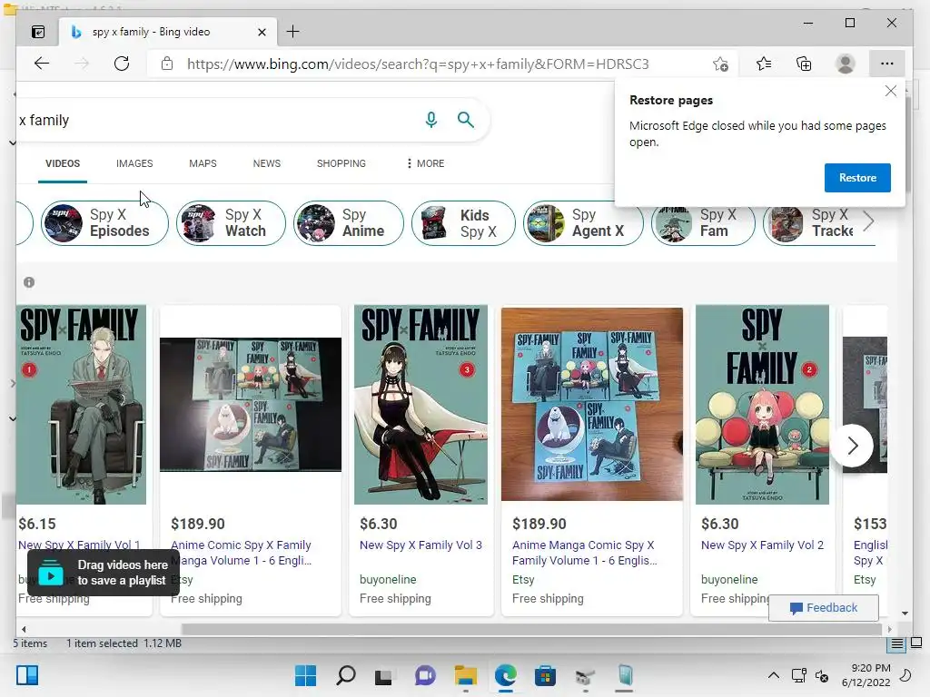Open 'New Spy X Family Vol 3' link
This screenshot has height=697, width=930.
(420, 545)
